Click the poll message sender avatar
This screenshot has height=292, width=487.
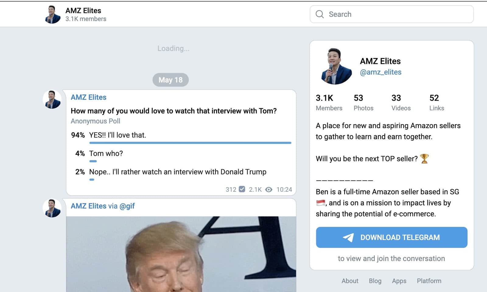[52, 99]
